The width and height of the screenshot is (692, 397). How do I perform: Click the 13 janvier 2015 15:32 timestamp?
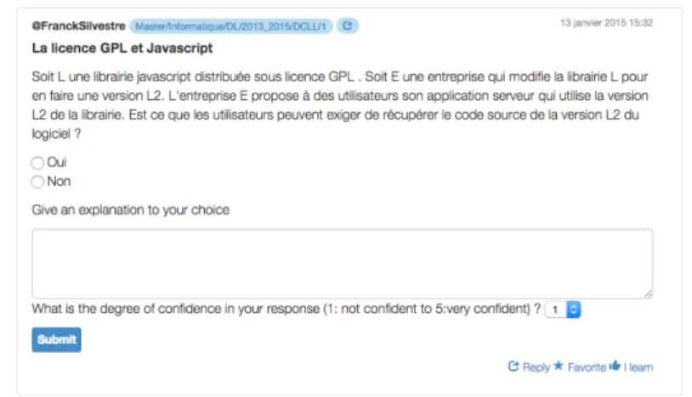pos(606,23)
